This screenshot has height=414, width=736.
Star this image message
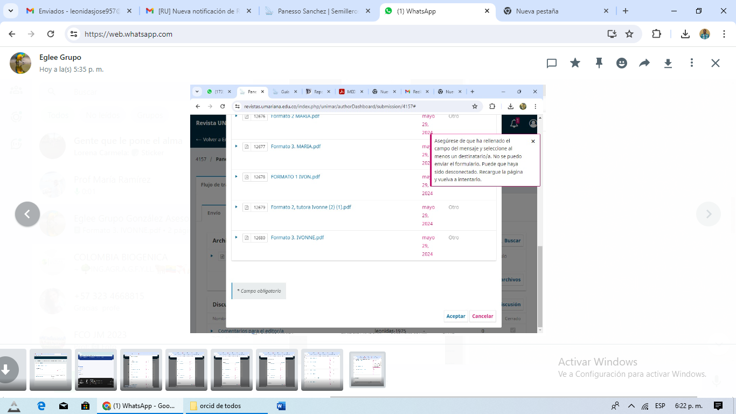coord(575,63)
